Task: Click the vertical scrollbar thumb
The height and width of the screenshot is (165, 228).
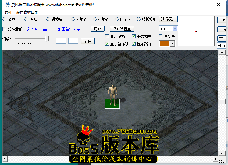Action: click(222, 101)
